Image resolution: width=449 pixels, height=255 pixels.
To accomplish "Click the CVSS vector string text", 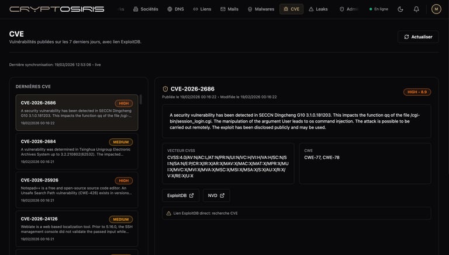I will [x=227, y=167].
